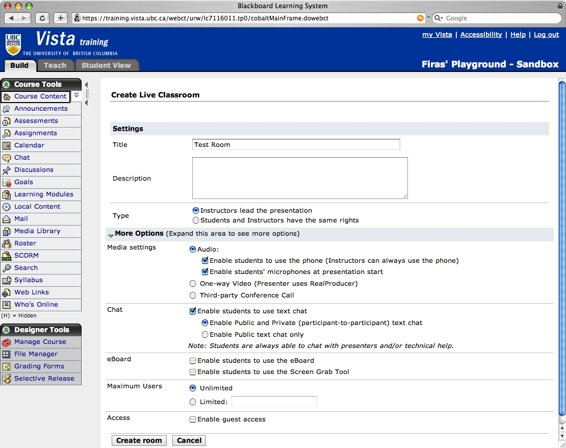Viewport: 566px width, 448px height.
Task: Click the Web Links icon
Action: pyautogui.click(x=6, y=292)
